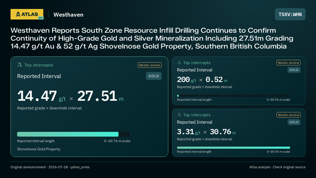316x178 pixels.
Task: Click the drill icon in the 3.31 g/t card
Action: (179, 115)
